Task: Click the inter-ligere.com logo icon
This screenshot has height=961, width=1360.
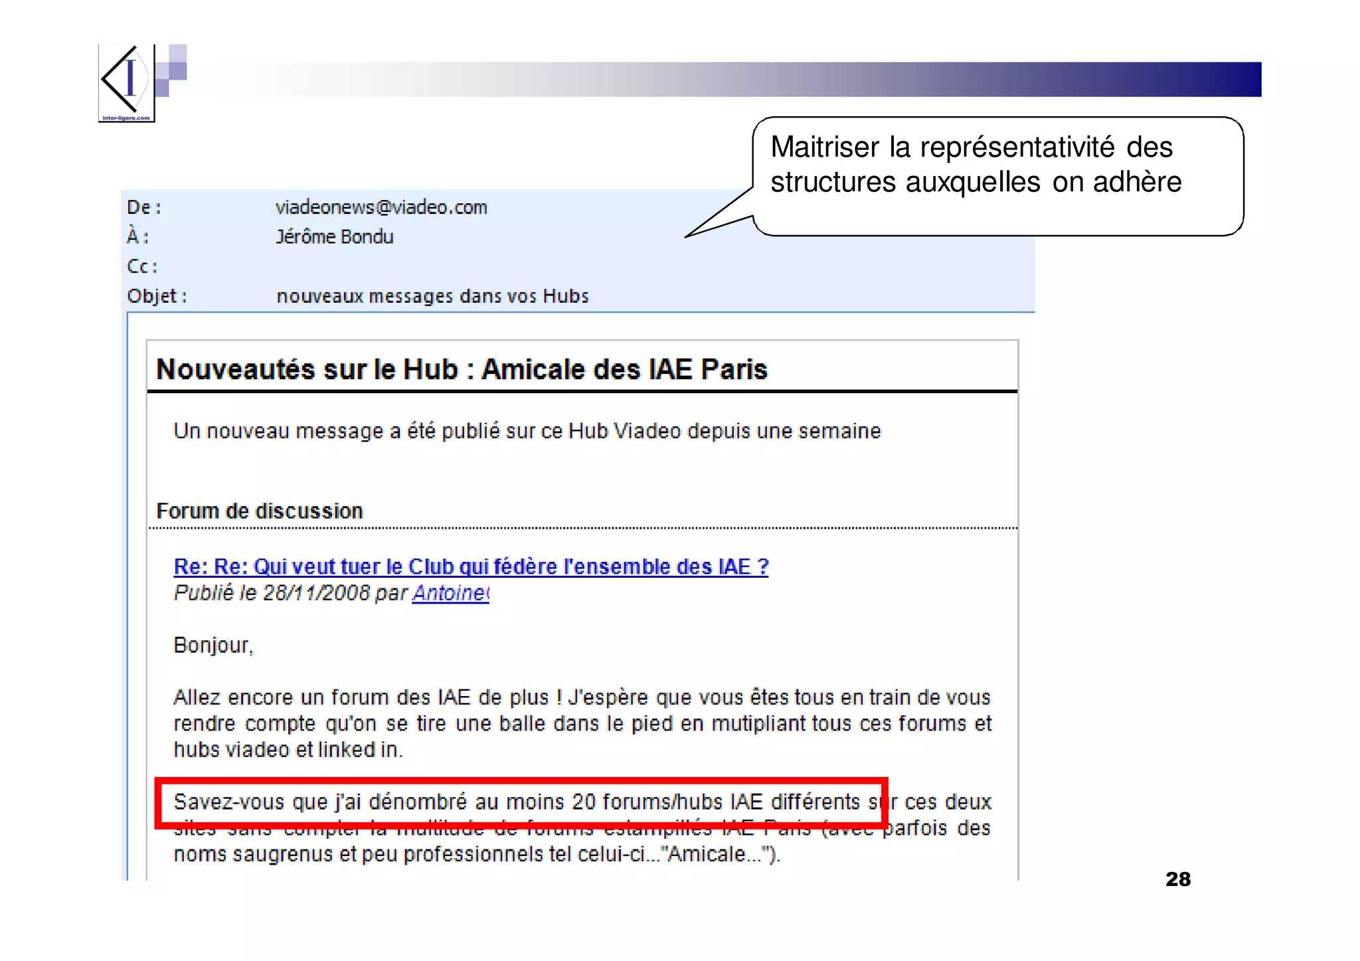Action: point(126,83)
